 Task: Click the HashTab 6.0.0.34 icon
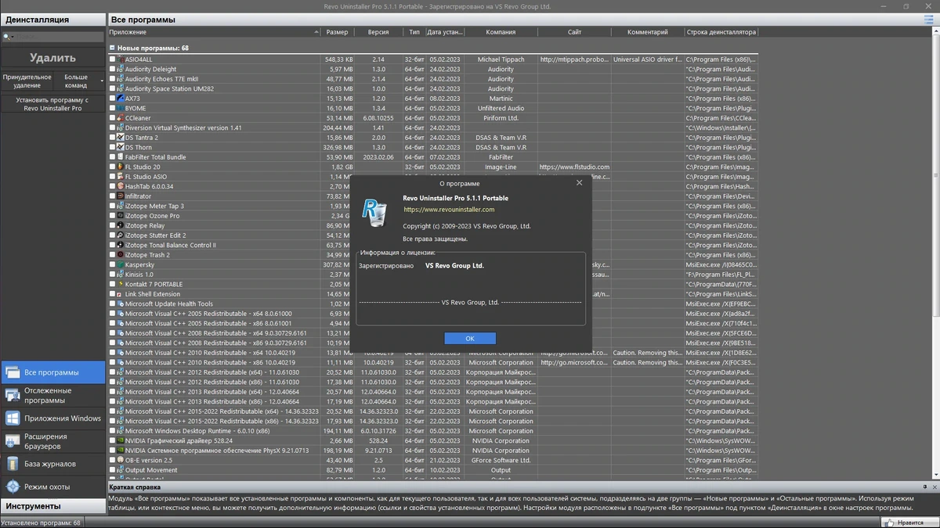[x=120, y=186]
